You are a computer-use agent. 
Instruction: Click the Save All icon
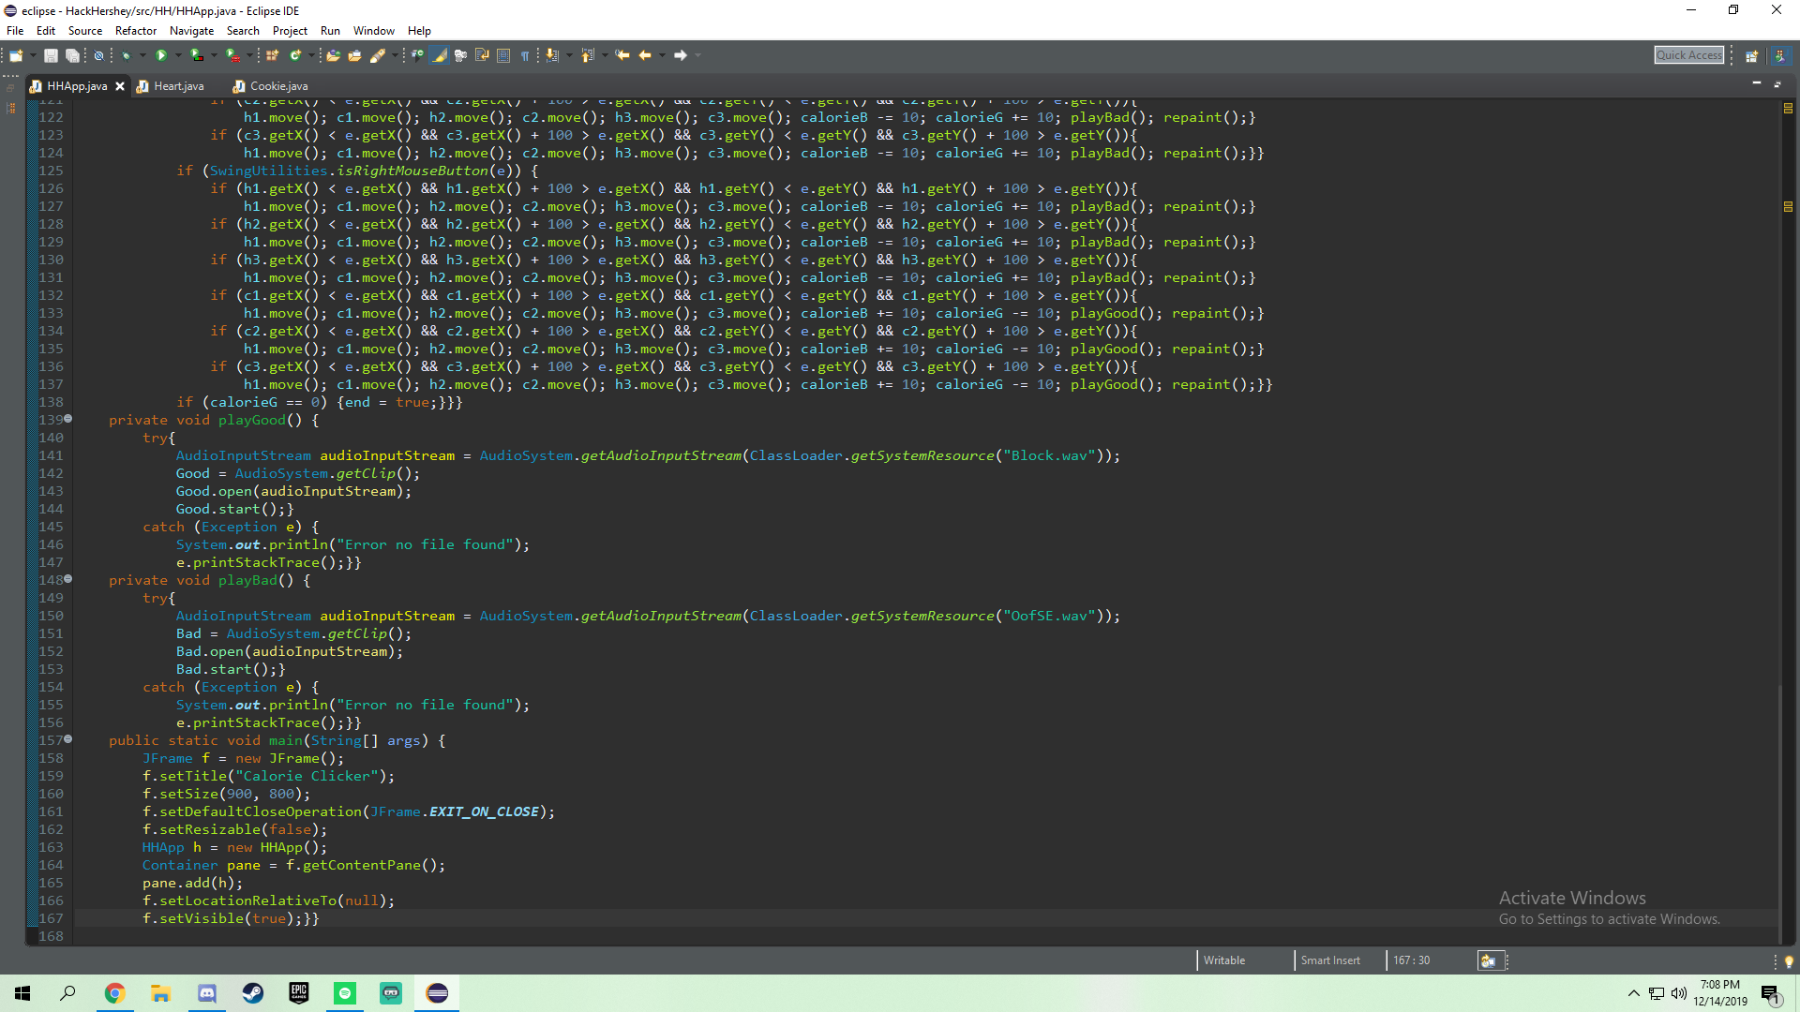pyautogui.click(x=72, y=55)
